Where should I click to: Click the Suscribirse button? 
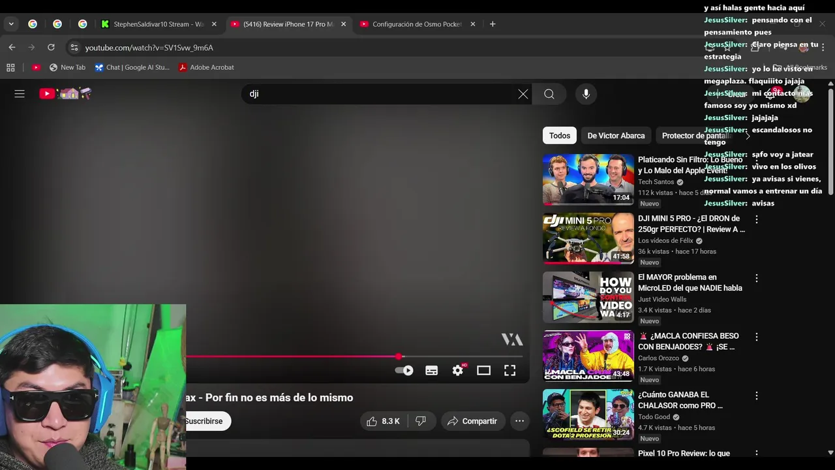pos(205,421)
